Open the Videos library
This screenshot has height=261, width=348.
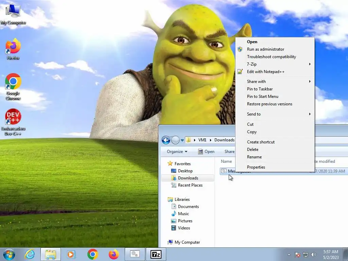(180, 228)
